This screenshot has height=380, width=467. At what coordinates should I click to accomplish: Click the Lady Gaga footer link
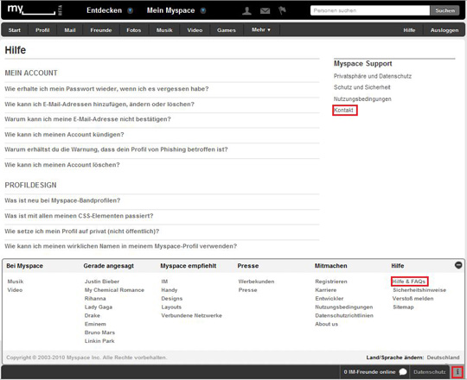click(99, 307)
